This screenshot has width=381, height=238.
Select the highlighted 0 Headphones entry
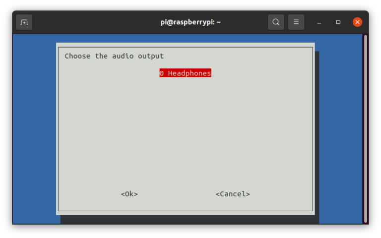[x=186, y=73]
